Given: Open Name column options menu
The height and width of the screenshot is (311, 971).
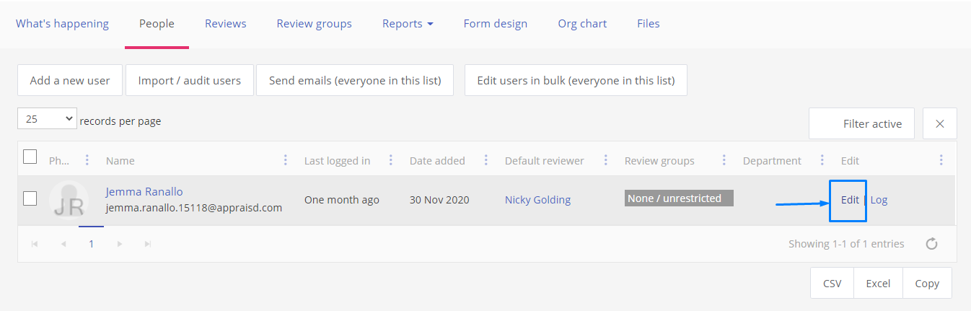Looking at the screenshot, I should click(x=286, y=160).
